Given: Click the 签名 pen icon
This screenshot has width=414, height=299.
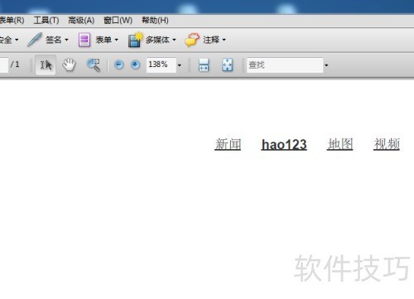Looking at the screenshot, I should coord(35,40).
